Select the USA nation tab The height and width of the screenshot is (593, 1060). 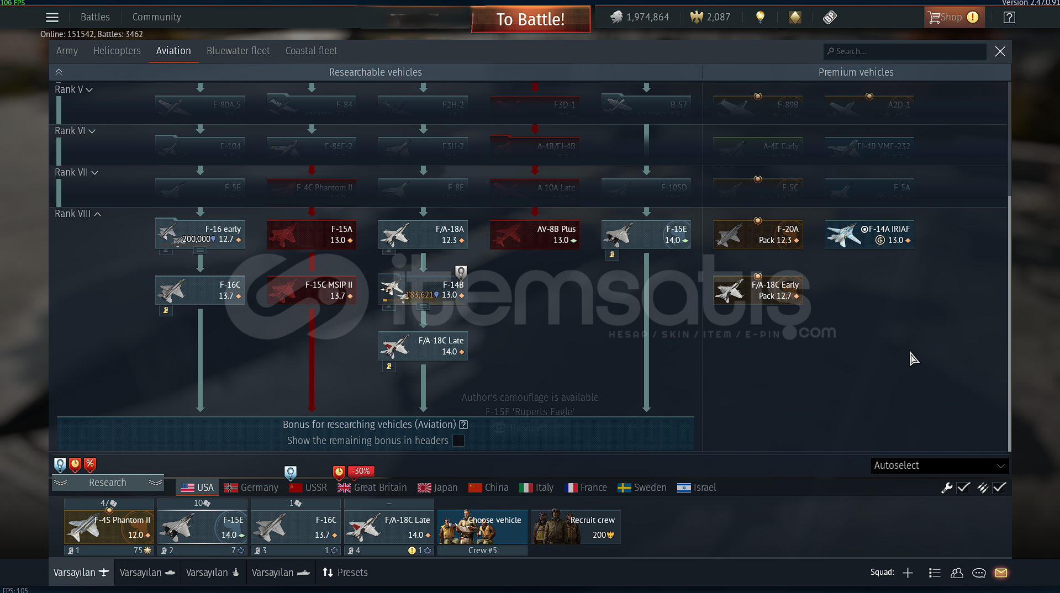point(197,488)
